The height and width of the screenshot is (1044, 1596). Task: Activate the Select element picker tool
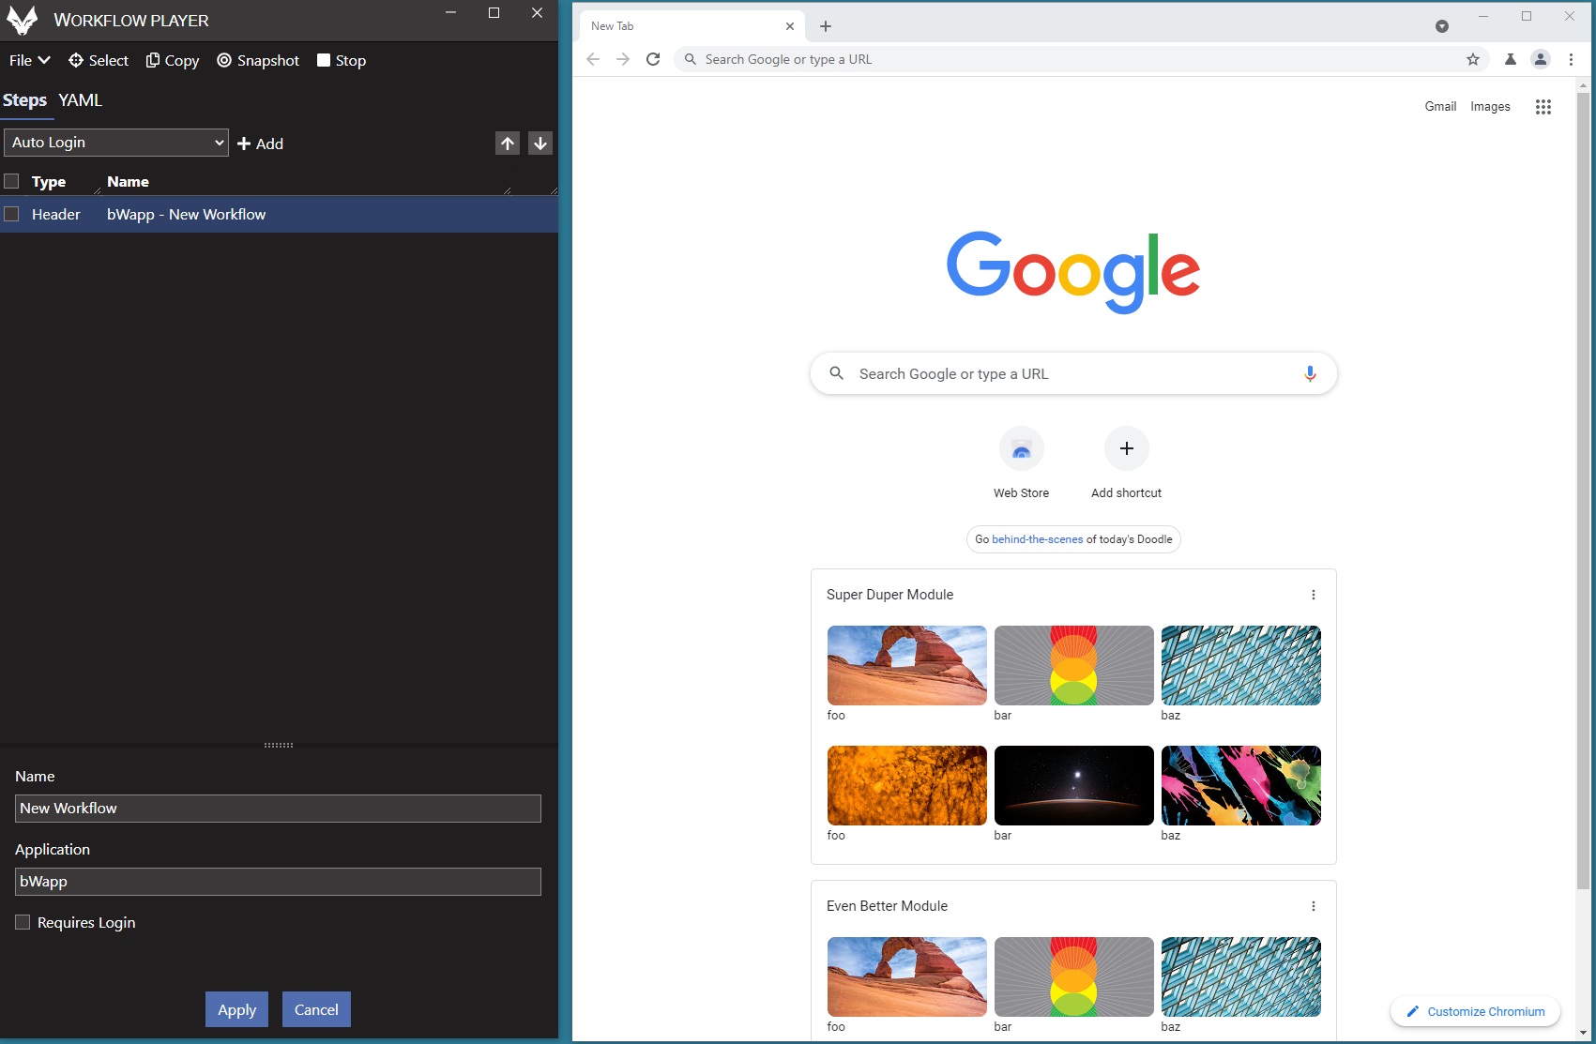[x=99, y=60]
